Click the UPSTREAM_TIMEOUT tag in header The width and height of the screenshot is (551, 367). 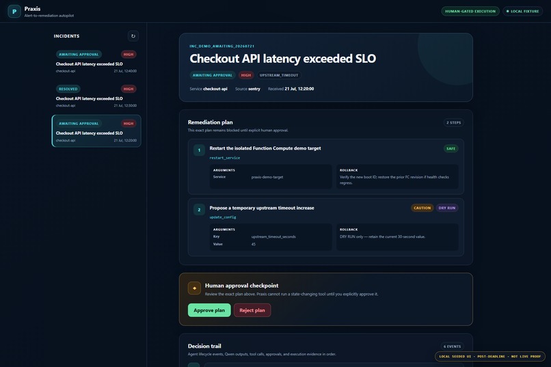point(279,75)
